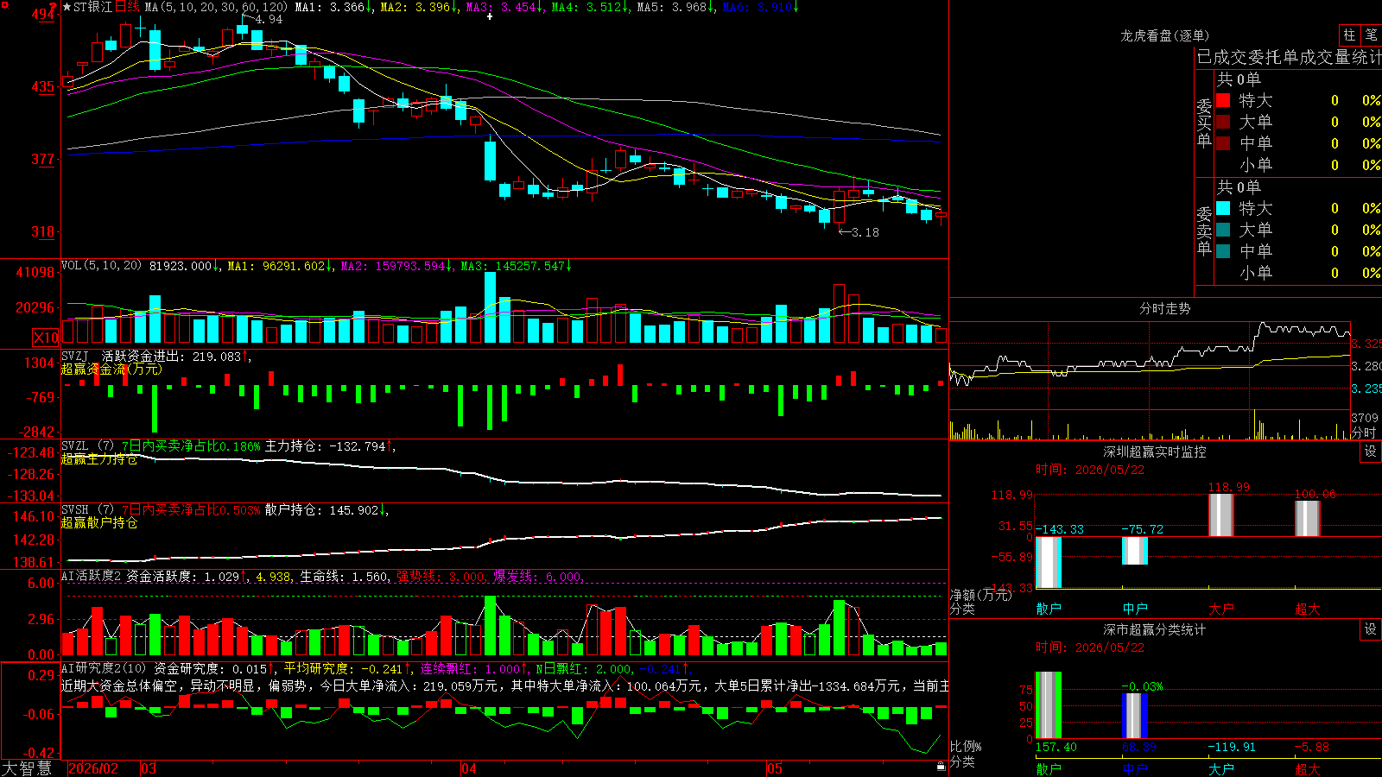Click the cyan 特大 sell-order swatch
The height and width of the screenshot is (777, 1382).
point(1223,208)
